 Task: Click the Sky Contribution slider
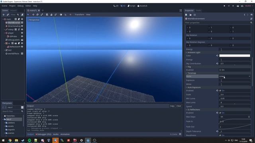[235, 64]
